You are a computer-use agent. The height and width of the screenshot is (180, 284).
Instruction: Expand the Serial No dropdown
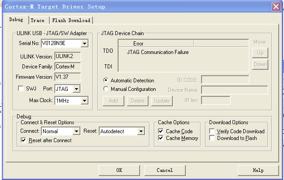tap(84, 43)
